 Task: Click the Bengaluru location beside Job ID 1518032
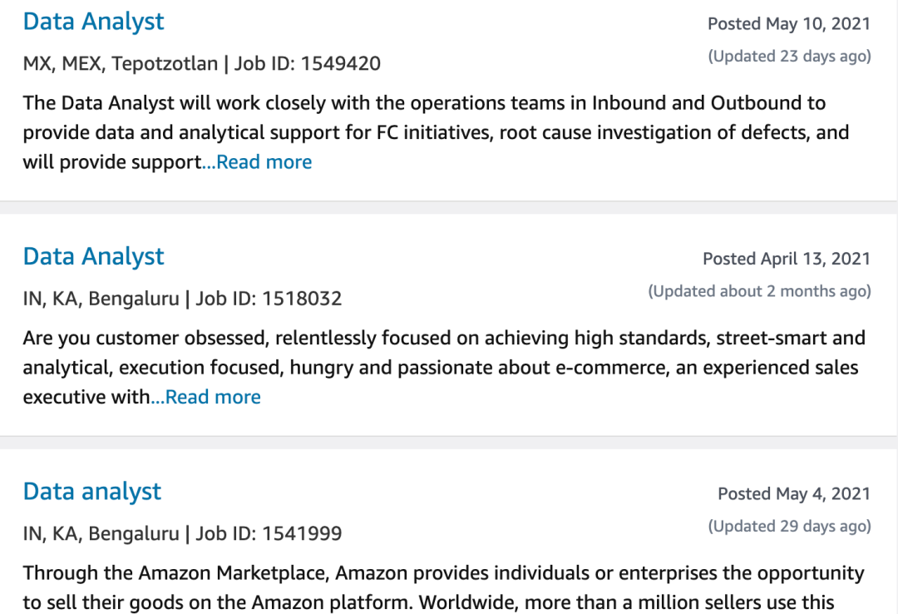pyautogui.click(x=101, y=299)
